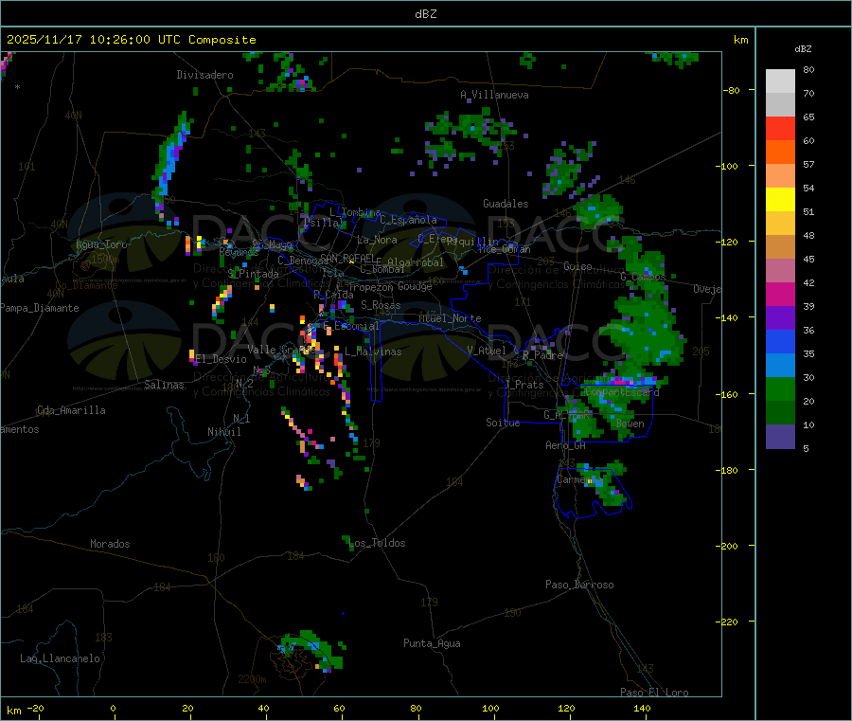This screenshot has width=852, height=721.
Task: Click the 'Soitue' map label
Action: tap(503, 423)
